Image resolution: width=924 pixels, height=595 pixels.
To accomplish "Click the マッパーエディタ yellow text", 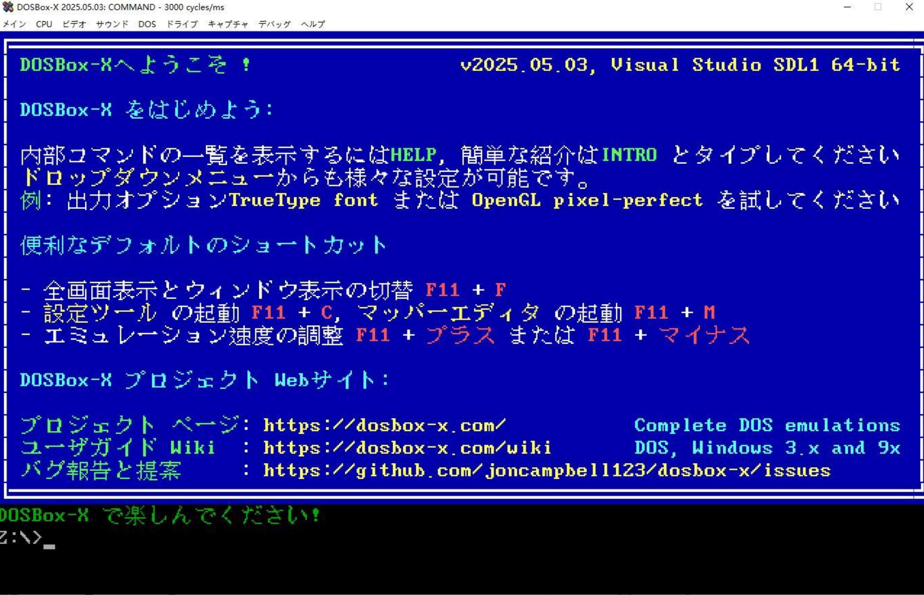I will pyautogui.click(x=448, y=313).
